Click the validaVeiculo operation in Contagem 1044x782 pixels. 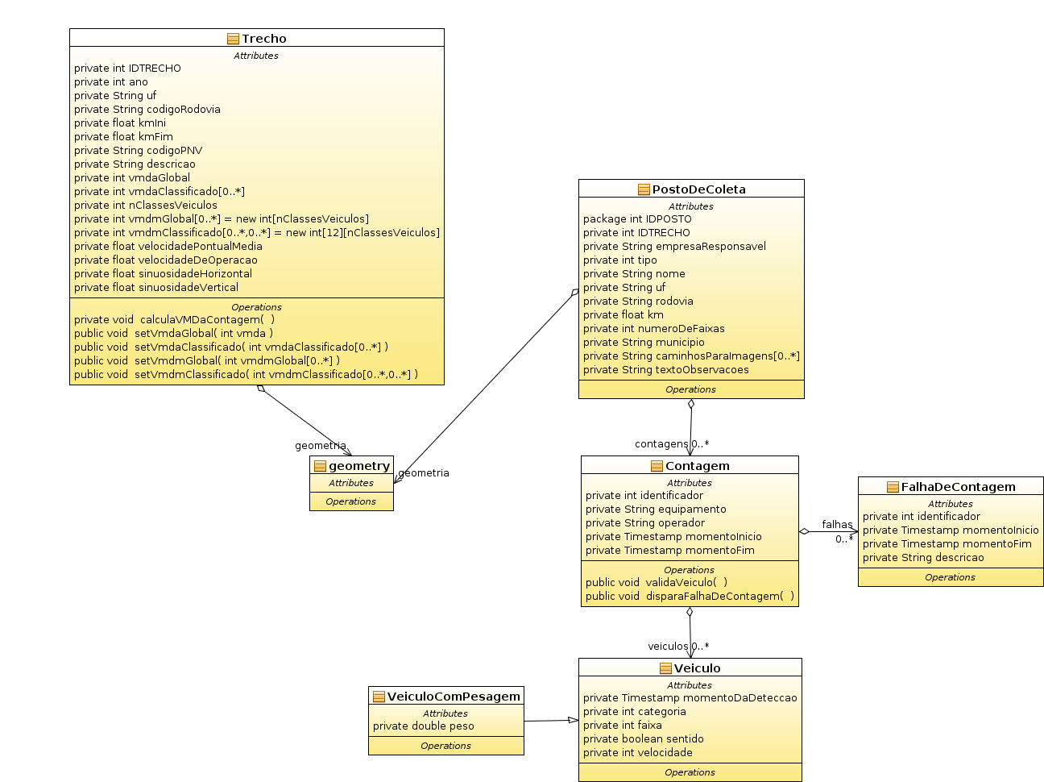pos(657,583)
